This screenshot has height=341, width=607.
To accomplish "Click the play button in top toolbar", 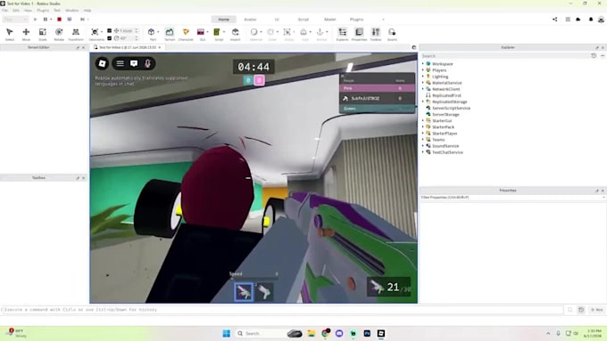I will (x=35, y=20).
